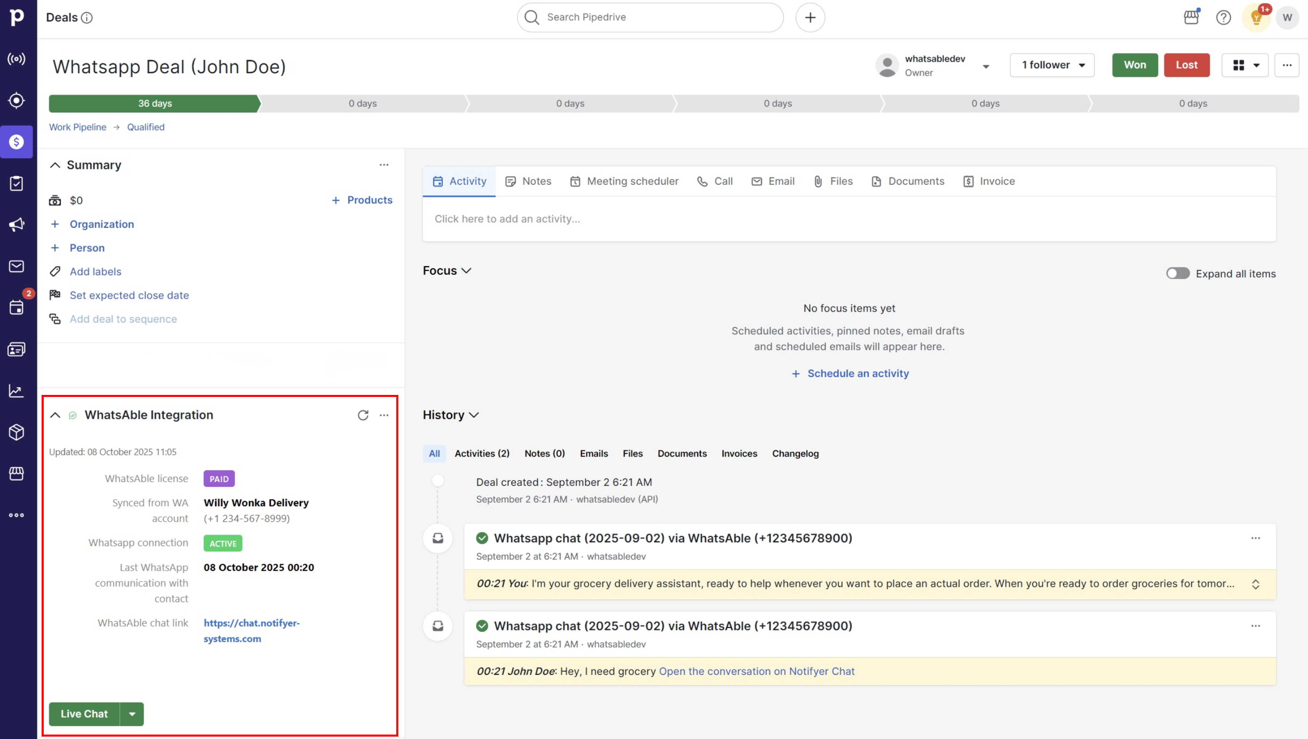Open the Summary section options dots

coord(384,165)
